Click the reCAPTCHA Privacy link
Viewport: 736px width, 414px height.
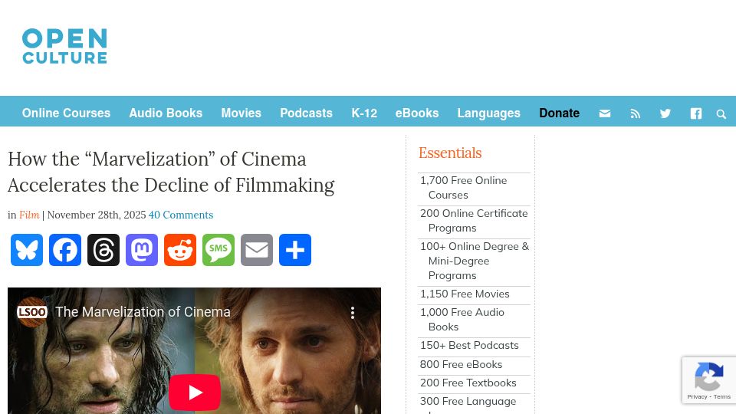(x=697, y=396)
